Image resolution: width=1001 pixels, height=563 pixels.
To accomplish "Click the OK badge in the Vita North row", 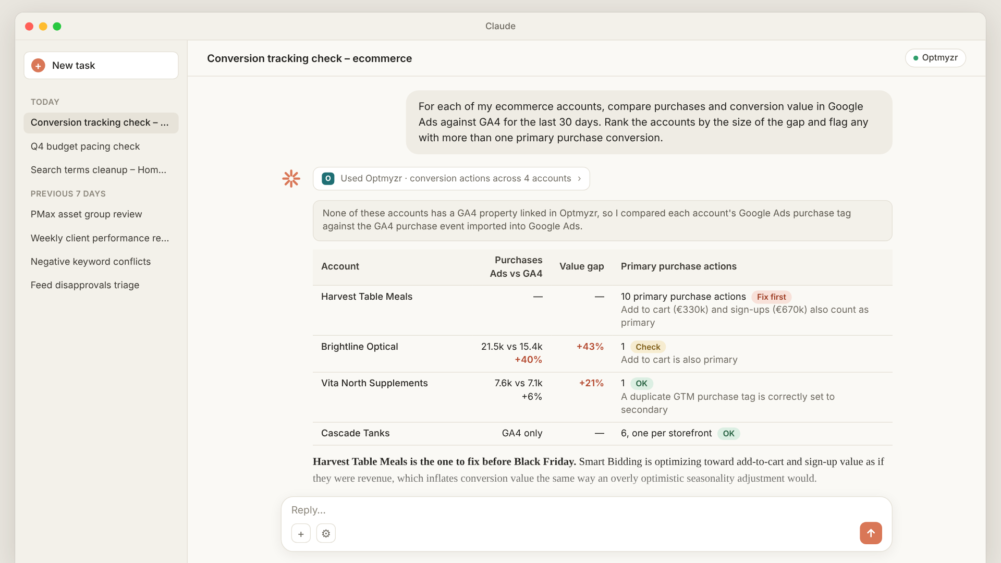I will coord(641,383).
